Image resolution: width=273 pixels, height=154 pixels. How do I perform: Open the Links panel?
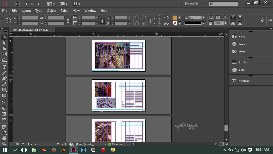pos(242,51)
